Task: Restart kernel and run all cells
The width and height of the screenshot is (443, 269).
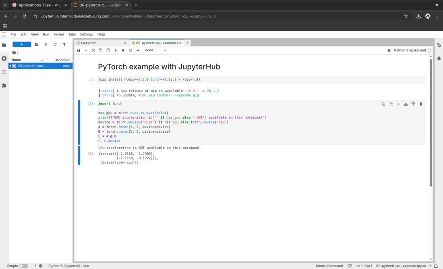Action: point(138,50)
